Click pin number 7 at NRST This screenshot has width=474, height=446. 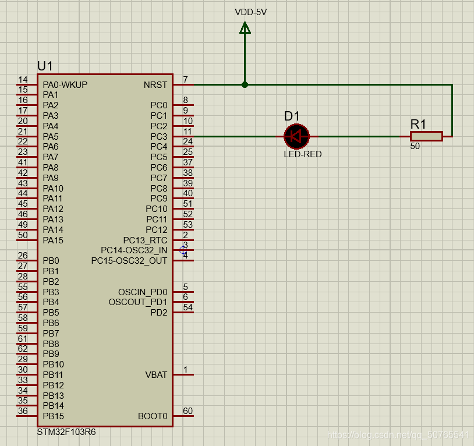185,79
